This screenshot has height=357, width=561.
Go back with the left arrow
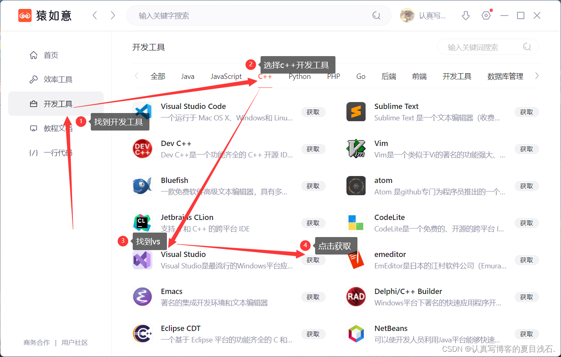point(95,15)
